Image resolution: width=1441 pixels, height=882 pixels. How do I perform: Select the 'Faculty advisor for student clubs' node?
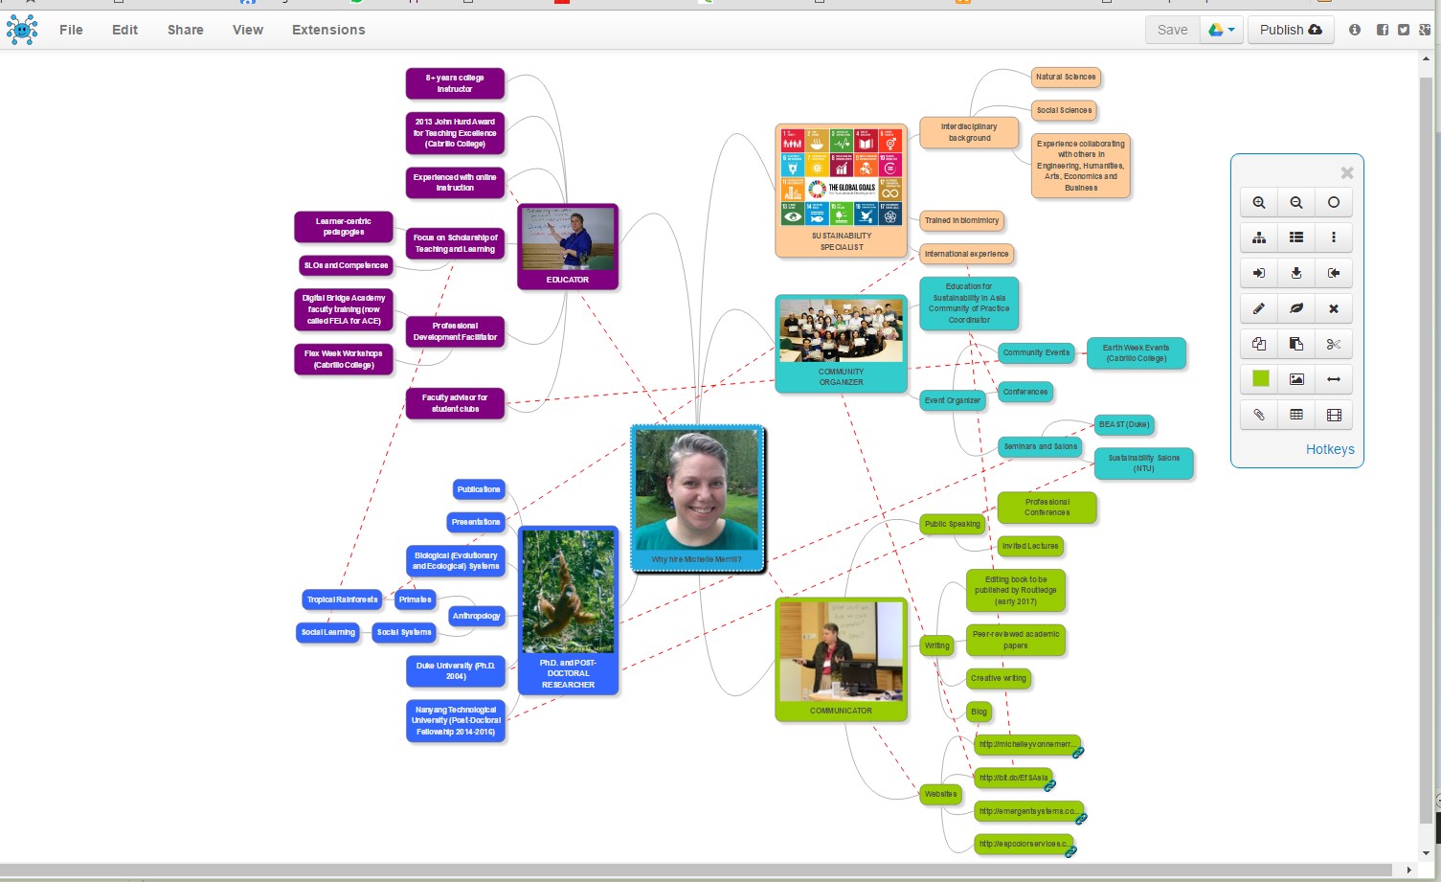point(455,403)
